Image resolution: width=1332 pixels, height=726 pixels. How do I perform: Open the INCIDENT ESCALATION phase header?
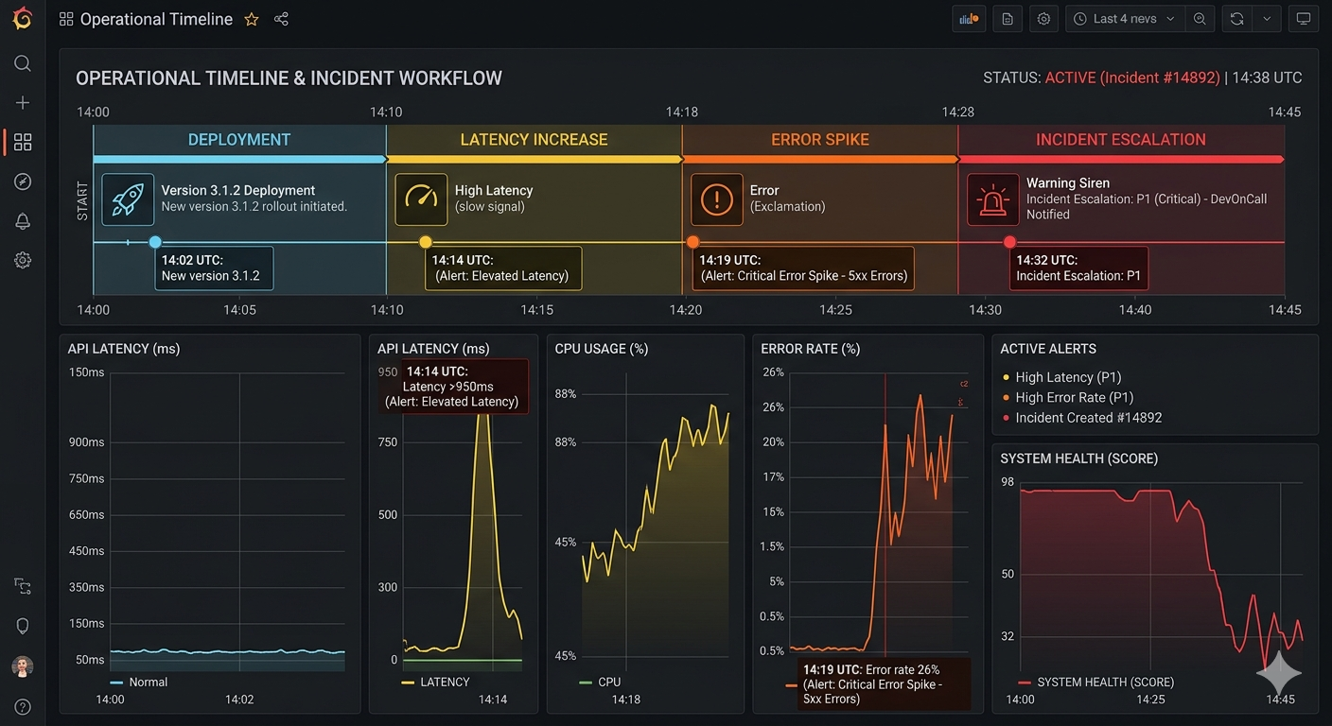point(1121,140)
